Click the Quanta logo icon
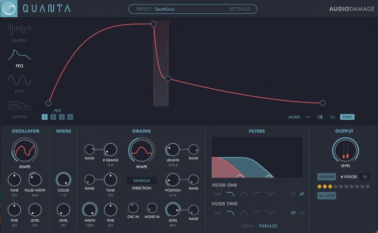 coord(9,9)
